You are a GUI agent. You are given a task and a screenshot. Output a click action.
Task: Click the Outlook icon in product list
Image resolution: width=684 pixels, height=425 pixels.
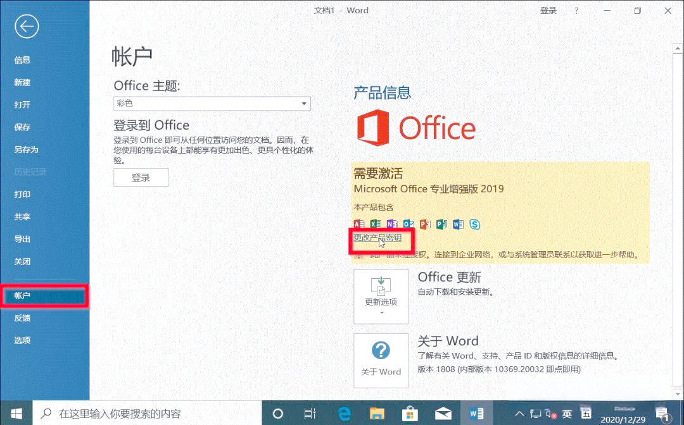(408, 224)
